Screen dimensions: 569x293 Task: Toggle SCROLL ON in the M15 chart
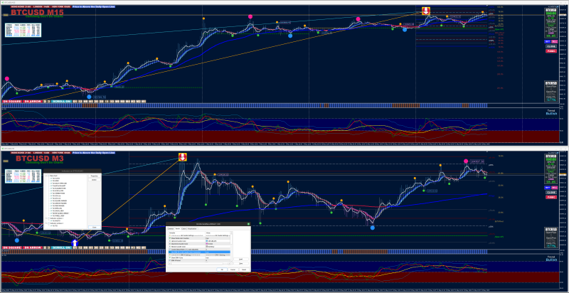[61, 102]
